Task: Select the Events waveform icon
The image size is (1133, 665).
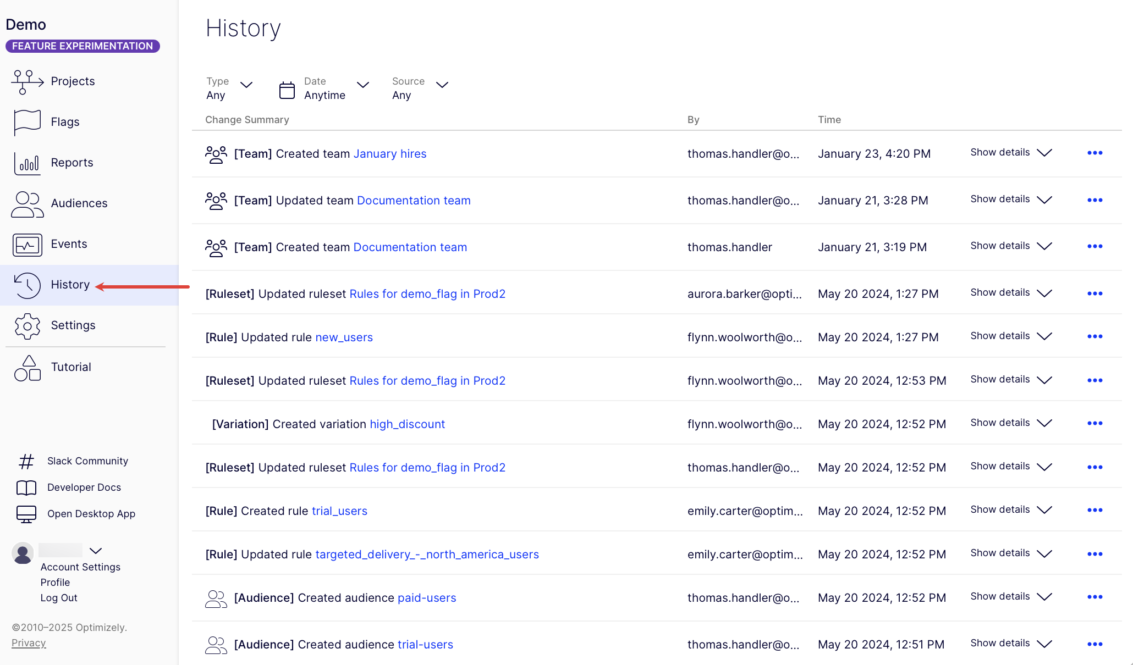Action: pos(26,244)
